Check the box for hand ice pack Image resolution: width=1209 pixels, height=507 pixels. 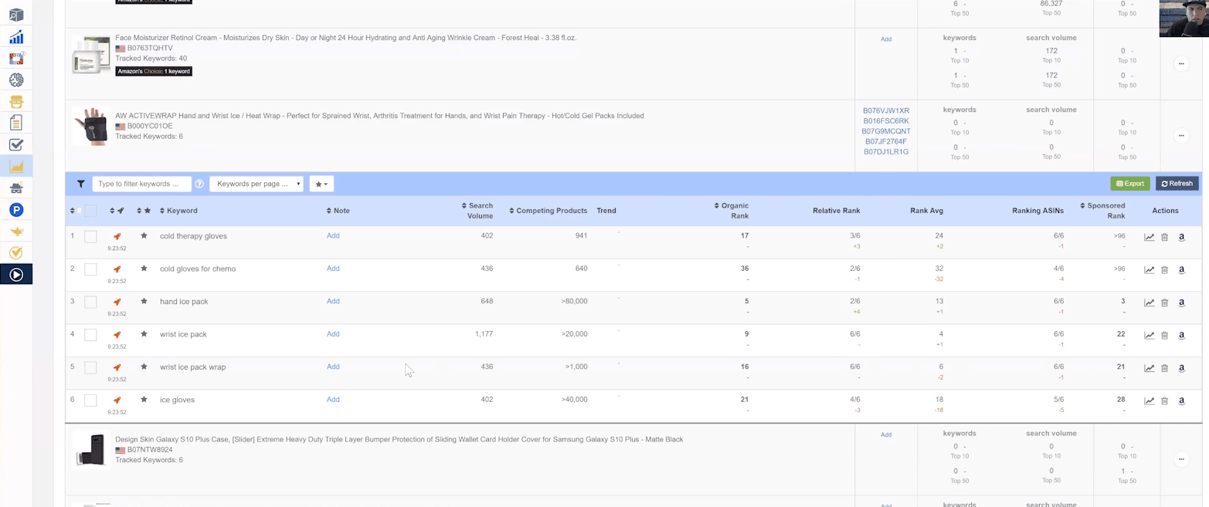[x=90, y=302]
